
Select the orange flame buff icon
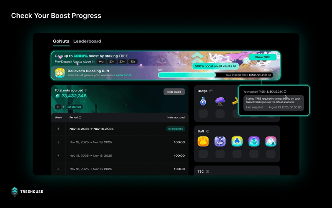pyautogui.click(x=203, y=141)
